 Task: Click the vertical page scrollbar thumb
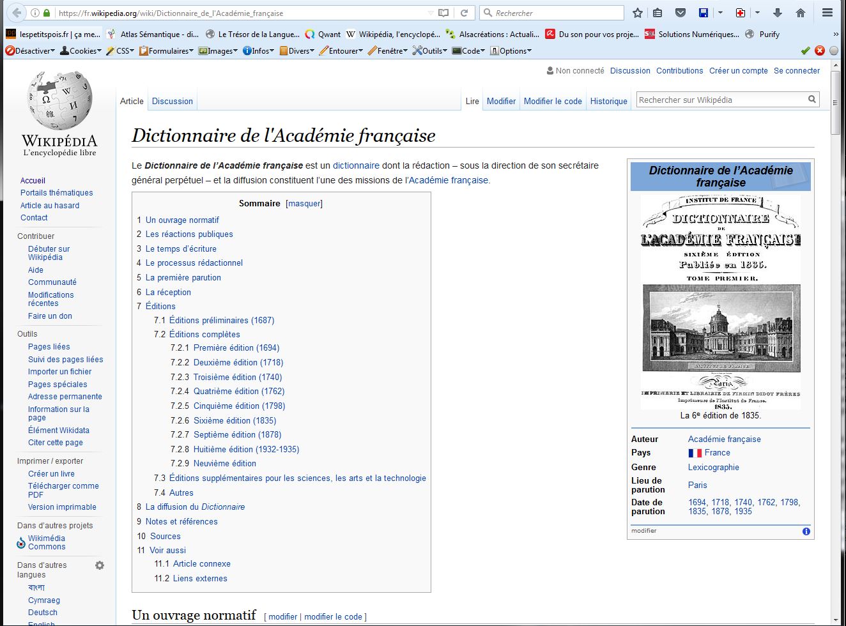point(835,102)
